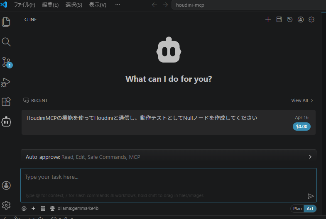The width and height of the screenshot is (326, 219).
Task: Switch to Plan mode
Action: point(297,209)
